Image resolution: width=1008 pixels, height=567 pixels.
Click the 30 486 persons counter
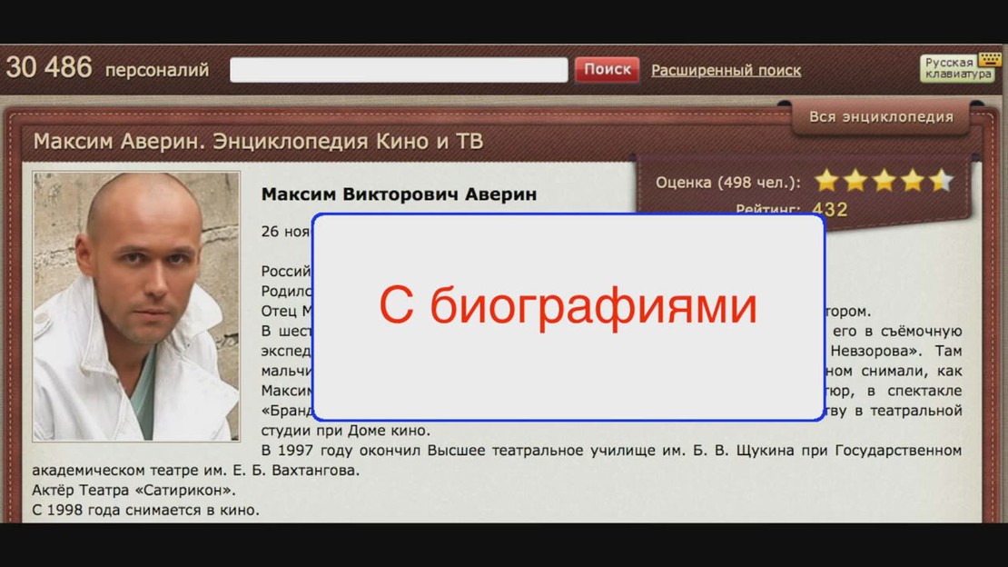click(x=49, y=68)
